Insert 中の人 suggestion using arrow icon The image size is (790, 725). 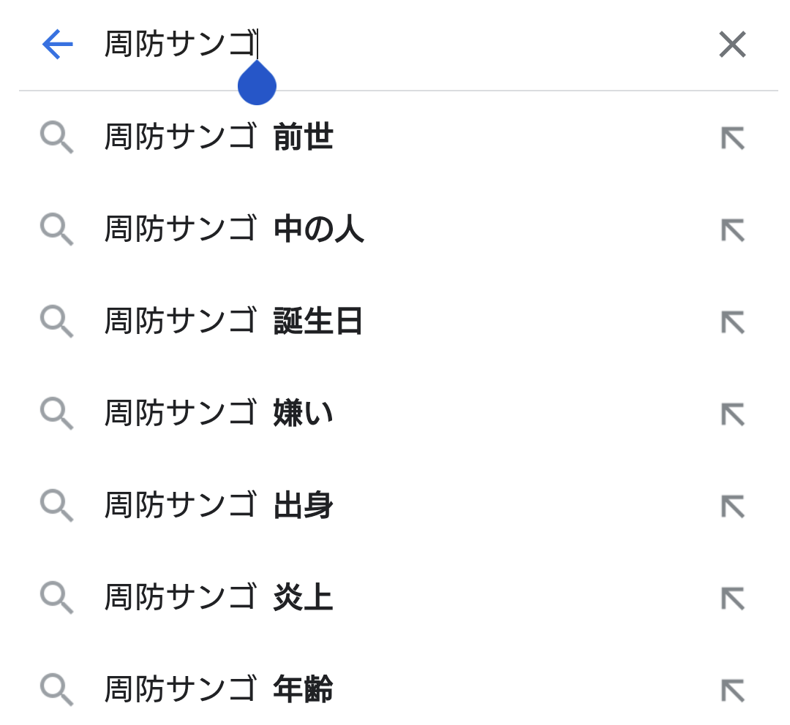click(x=733, y=230)
